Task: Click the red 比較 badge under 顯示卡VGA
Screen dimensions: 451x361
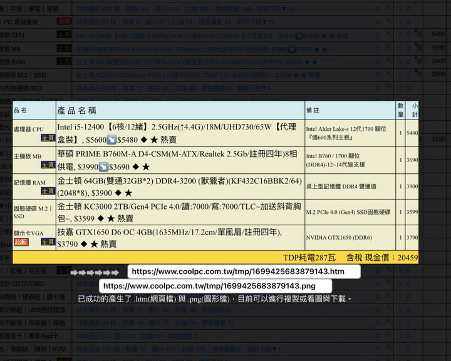Action: 21,242
